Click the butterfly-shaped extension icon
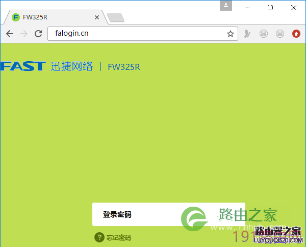306x247 pixels. click(247, 34)
